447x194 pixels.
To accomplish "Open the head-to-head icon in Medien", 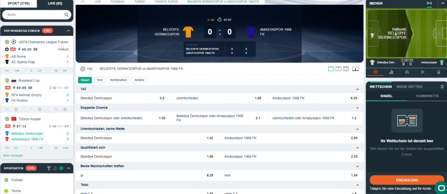I will click(423, 72).
